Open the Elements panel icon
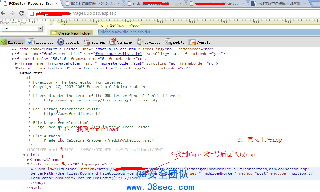This screenshot has height=192, width=320. [x=4, y=42]
